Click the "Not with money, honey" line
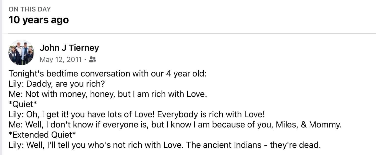The image size is (376, 155). 107,94
